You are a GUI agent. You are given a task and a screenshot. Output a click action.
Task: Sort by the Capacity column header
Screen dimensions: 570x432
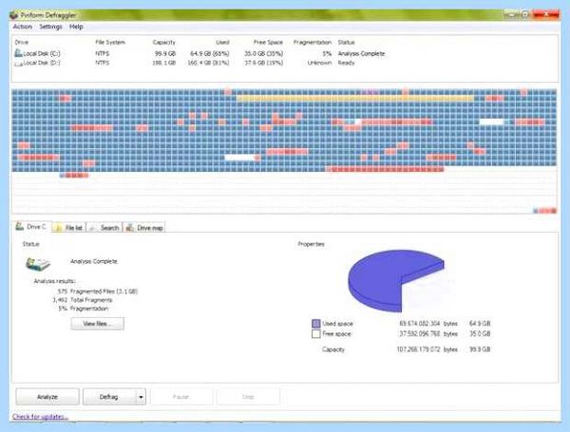click(x=164, y=42)
